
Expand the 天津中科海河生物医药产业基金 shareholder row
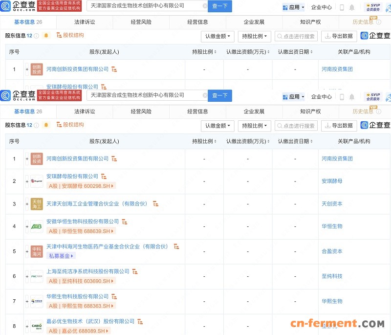(x=27, y=251)
